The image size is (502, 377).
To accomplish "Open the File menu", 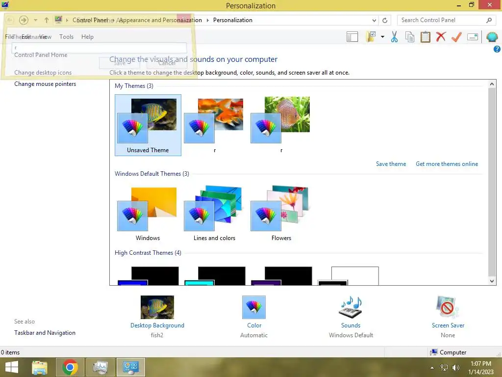I will pyautogui.click(x=9, y=37).
